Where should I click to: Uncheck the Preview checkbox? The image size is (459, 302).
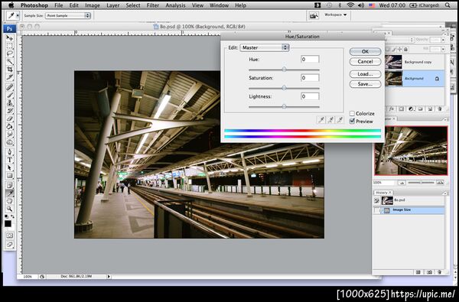[352, 121]
